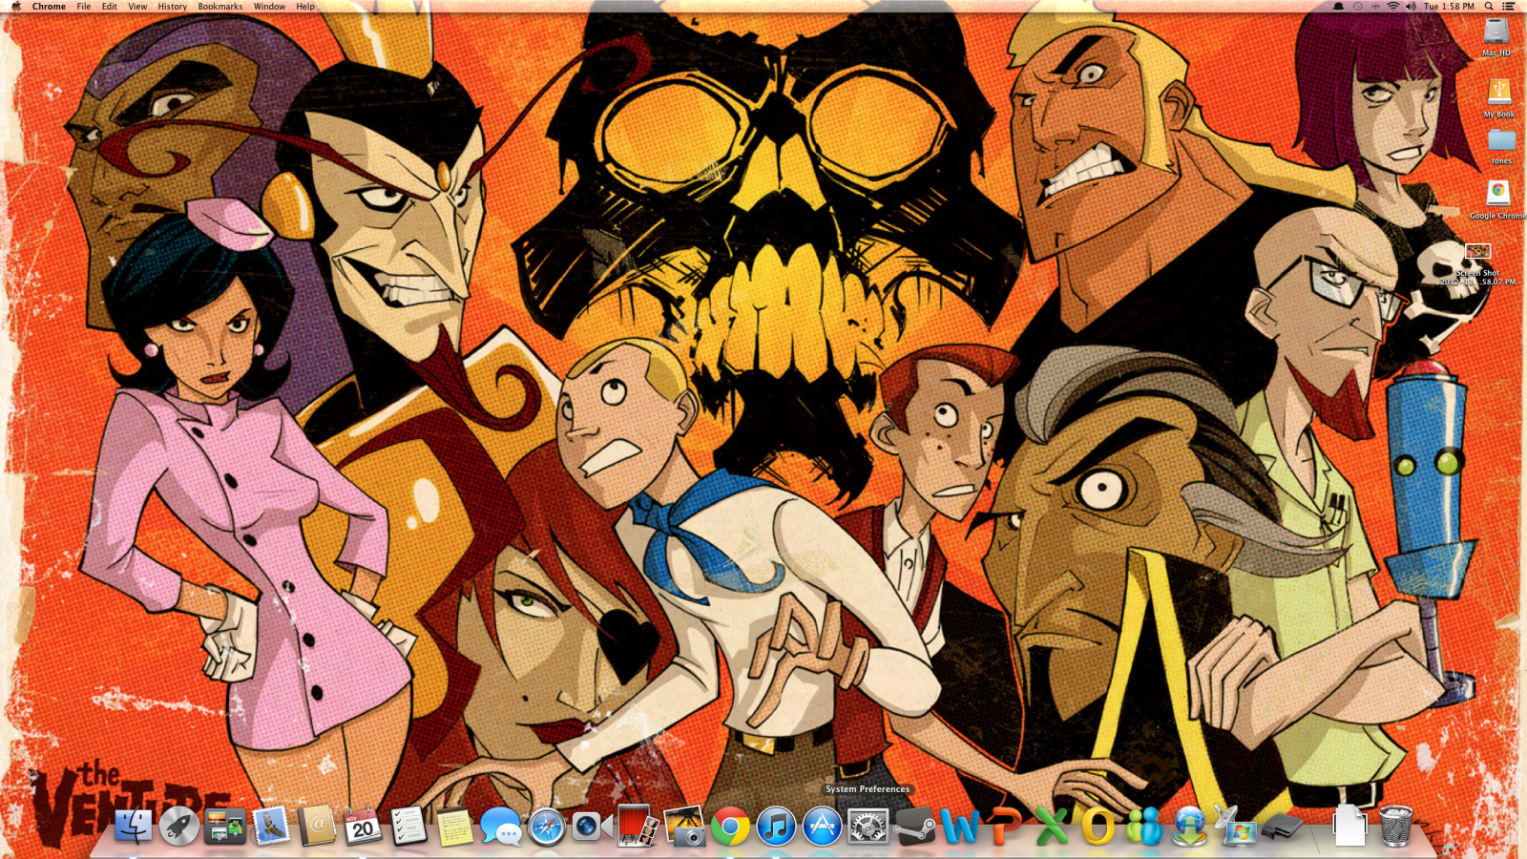The image size is (1527, 859).
Task: Open the Chrome application menu
Action: pos(49,6)
